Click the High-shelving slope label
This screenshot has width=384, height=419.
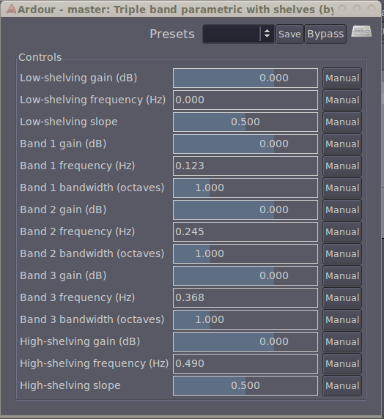[x=70, y=385]
